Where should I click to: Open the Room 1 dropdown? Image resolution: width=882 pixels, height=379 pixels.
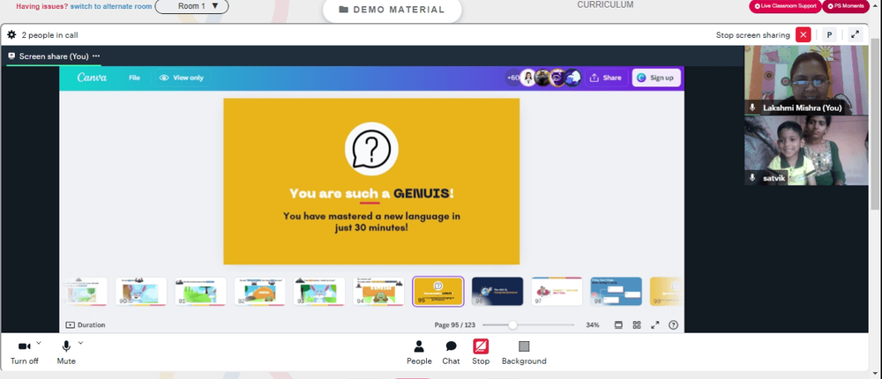coord(191,6)
